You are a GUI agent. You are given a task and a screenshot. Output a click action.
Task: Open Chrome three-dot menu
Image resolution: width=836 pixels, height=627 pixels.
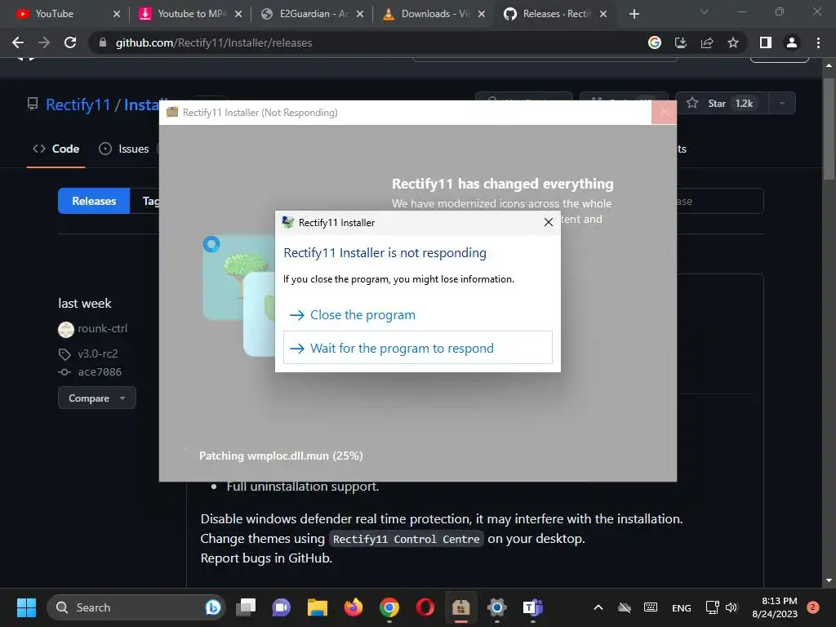pos(818,42)
